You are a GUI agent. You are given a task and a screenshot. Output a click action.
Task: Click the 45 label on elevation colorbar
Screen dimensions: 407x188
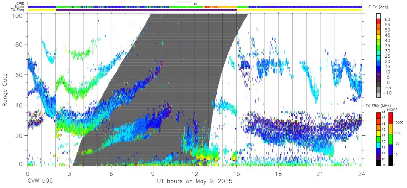(387, 35)
